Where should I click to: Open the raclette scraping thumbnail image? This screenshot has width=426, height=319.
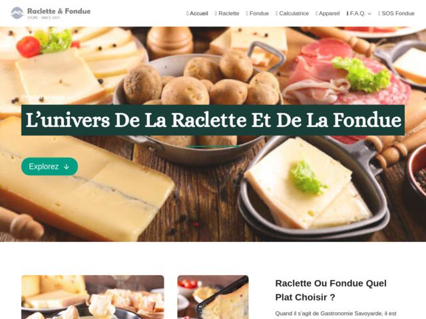pyautogui.click(x=213, y=297)
